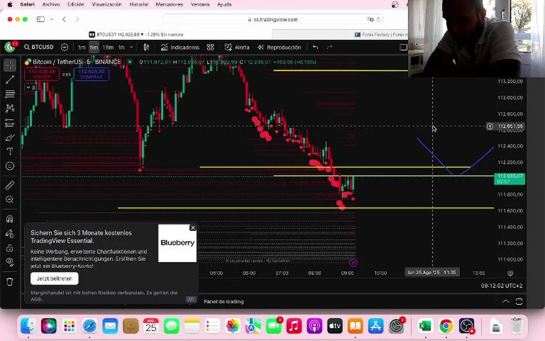Click the 09:12:52 UTC+2 timezone label

click(501, 286)
